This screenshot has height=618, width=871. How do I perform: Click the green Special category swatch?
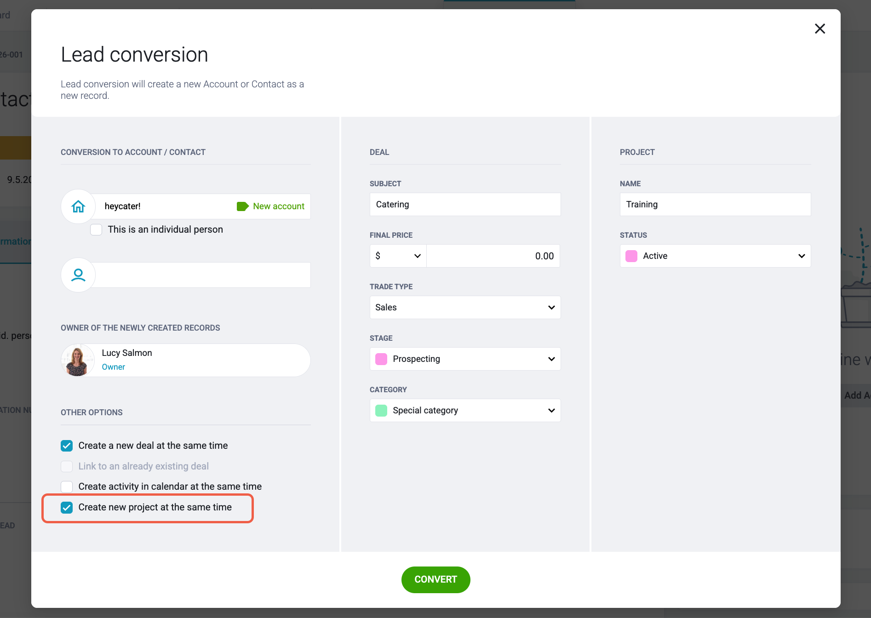tap(381, 410)
